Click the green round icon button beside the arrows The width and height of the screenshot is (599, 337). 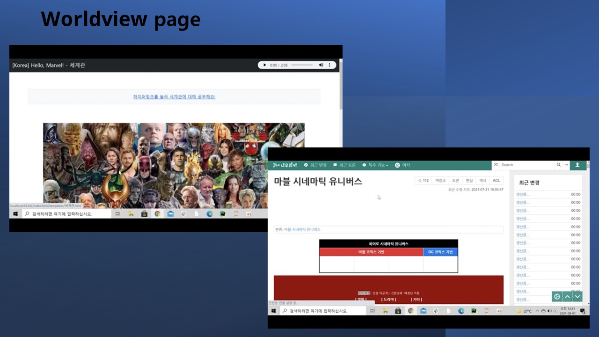pyautogui.click(x=557, y=296)
